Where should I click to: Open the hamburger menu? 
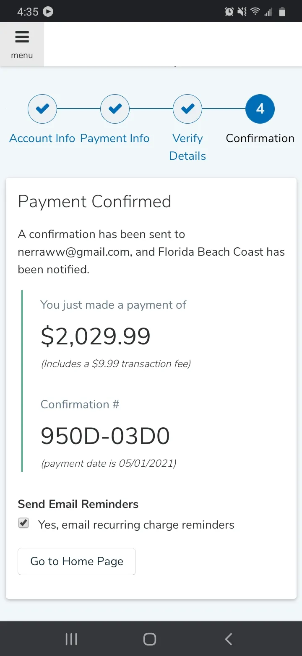coord(22,44)
